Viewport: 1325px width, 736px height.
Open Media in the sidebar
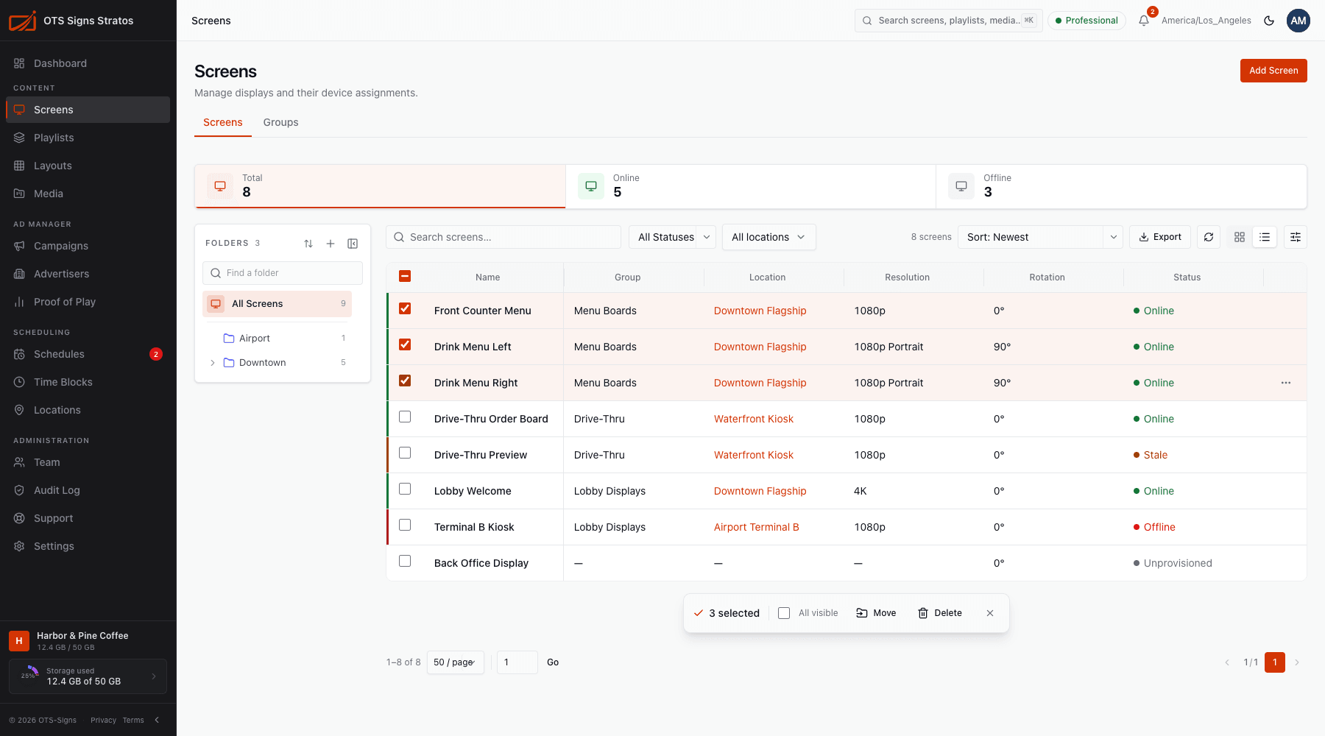(x=88, y=194)
